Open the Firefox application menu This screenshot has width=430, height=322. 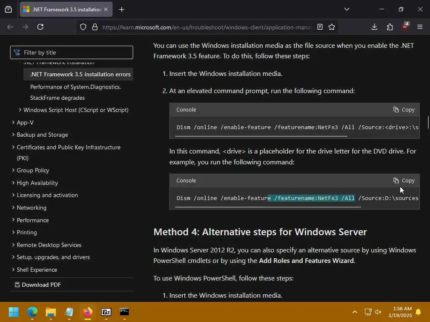420,27
